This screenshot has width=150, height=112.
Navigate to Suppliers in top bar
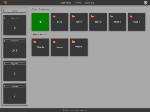click(x=89, y=3)
